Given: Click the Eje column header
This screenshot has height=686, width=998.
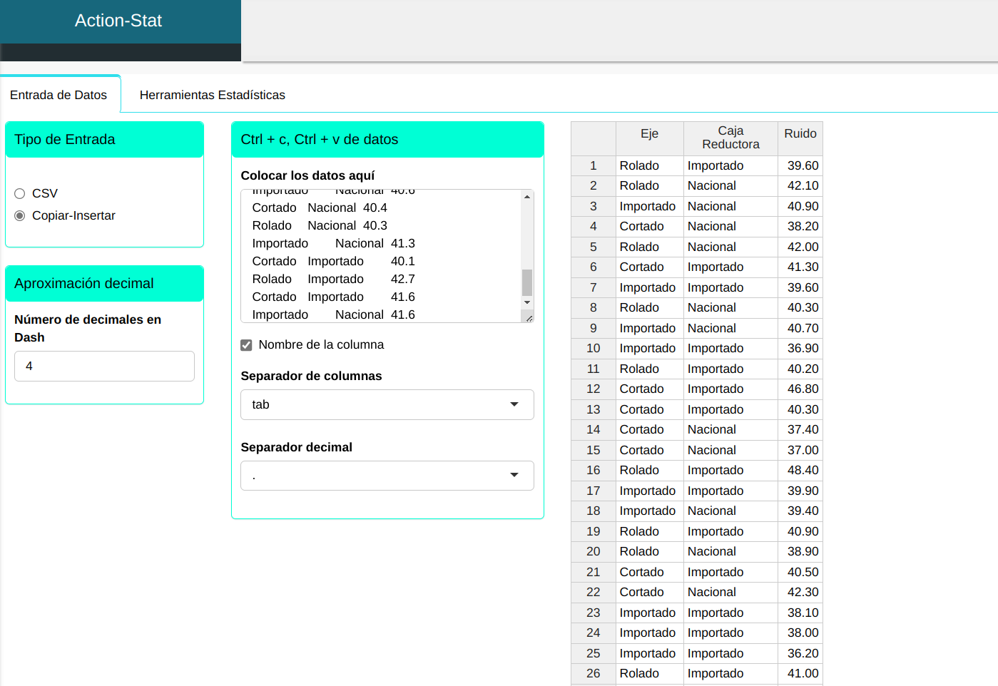Looking at the screenshot, I should pyautogui.click(x=649, y=134).
